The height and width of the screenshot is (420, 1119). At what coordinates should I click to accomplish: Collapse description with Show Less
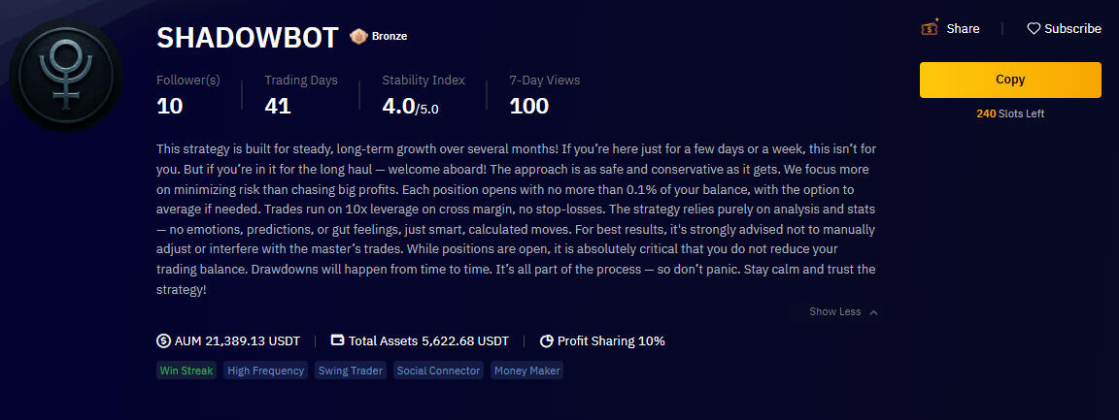point(843,311)
